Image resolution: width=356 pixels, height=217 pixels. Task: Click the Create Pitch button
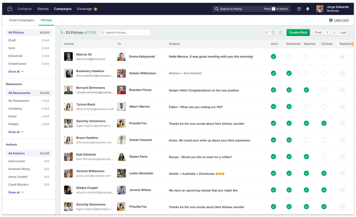[x=298, y=33]
